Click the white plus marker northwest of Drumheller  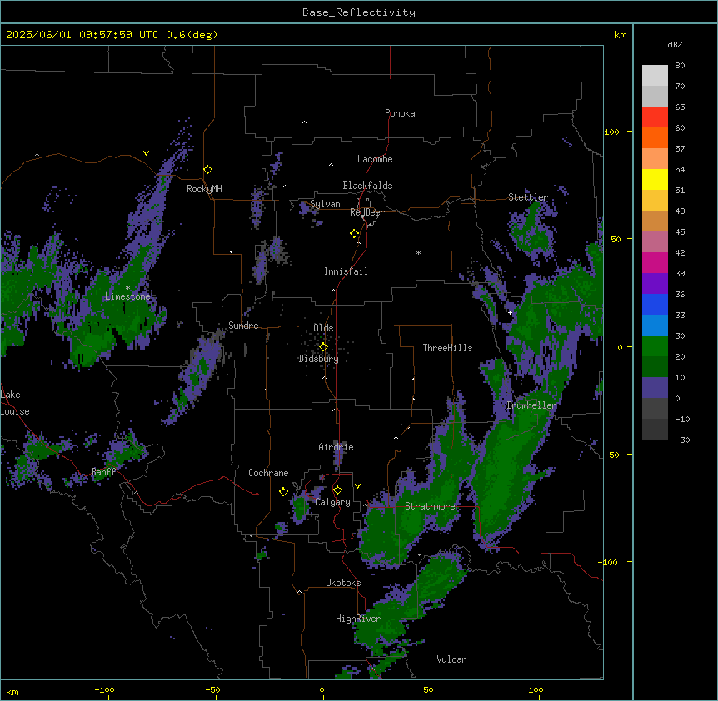(x=510, y=312)
